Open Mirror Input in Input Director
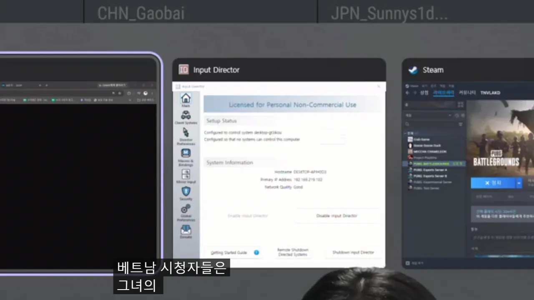 pyautogui.click(x=186, y=177)
